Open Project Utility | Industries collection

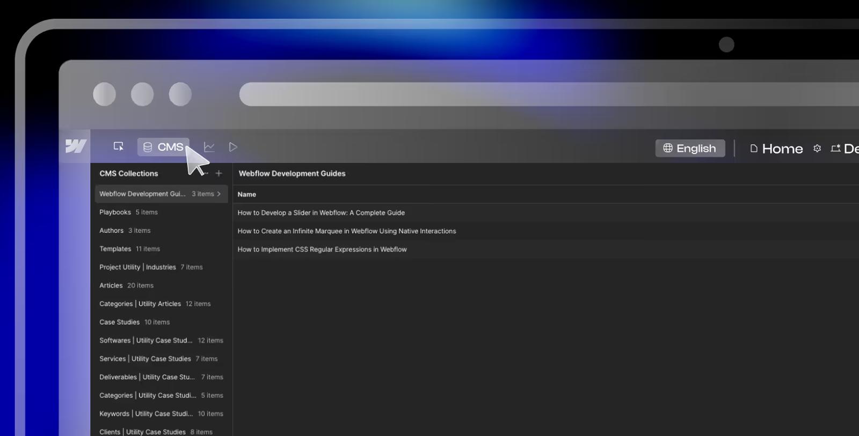tap(161, 267)
